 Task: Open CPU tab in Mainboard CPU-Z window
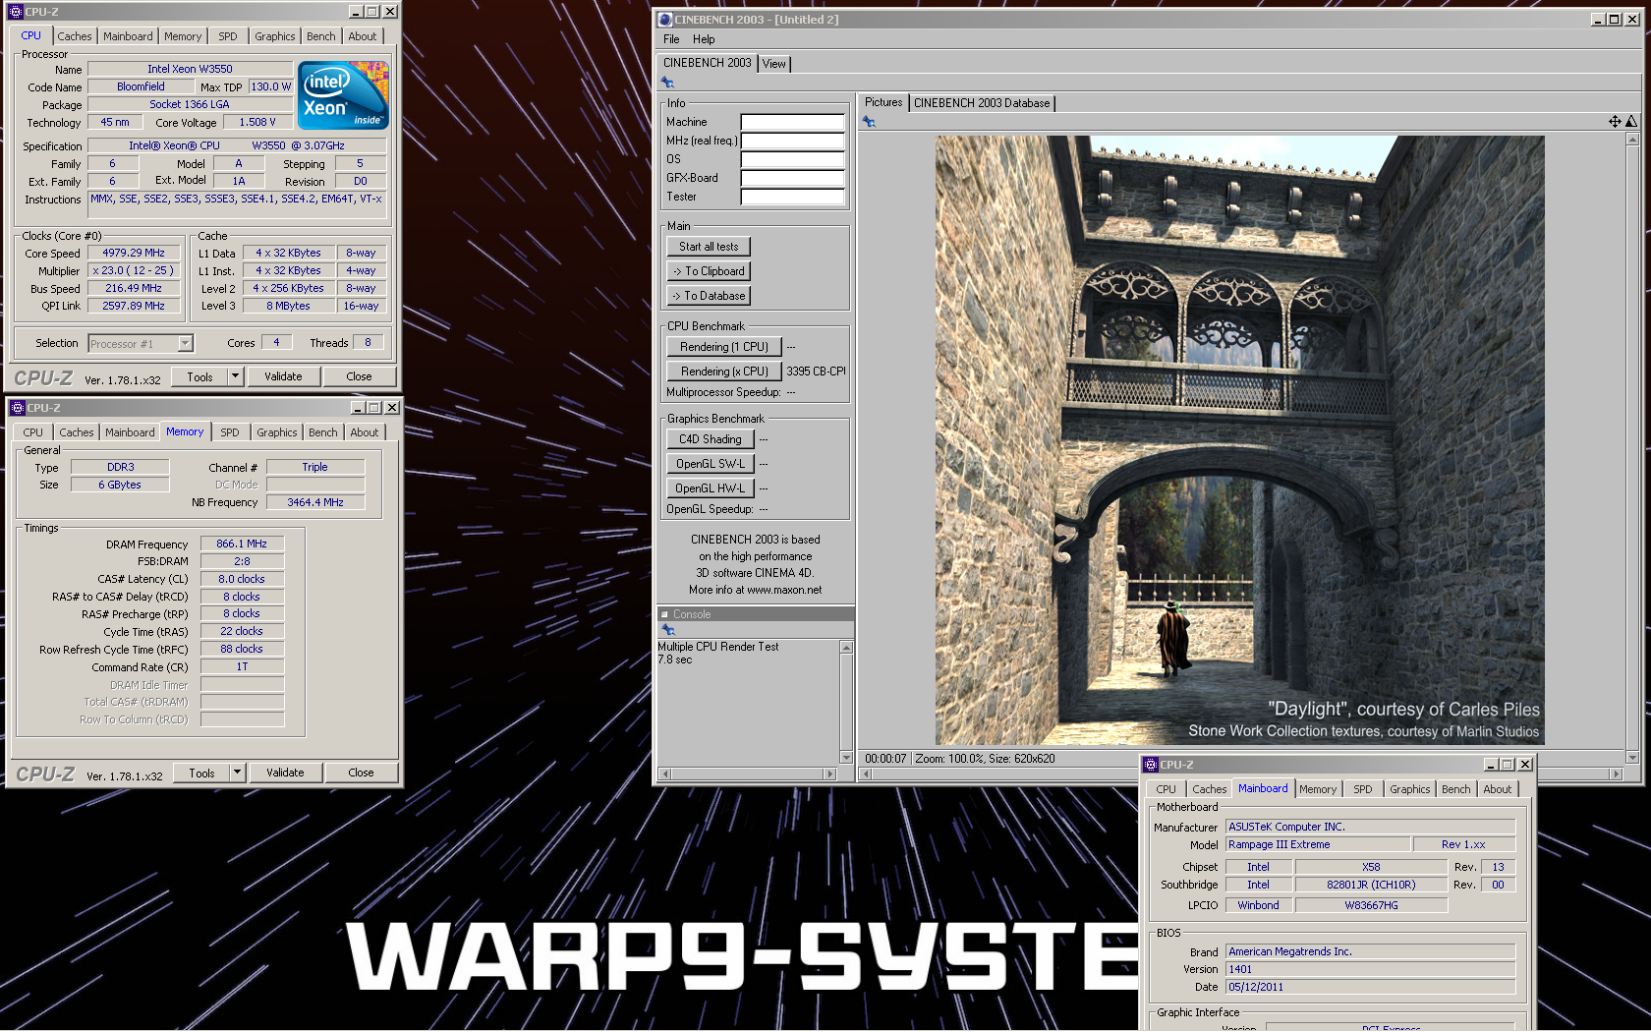(x=1167, y=789)
